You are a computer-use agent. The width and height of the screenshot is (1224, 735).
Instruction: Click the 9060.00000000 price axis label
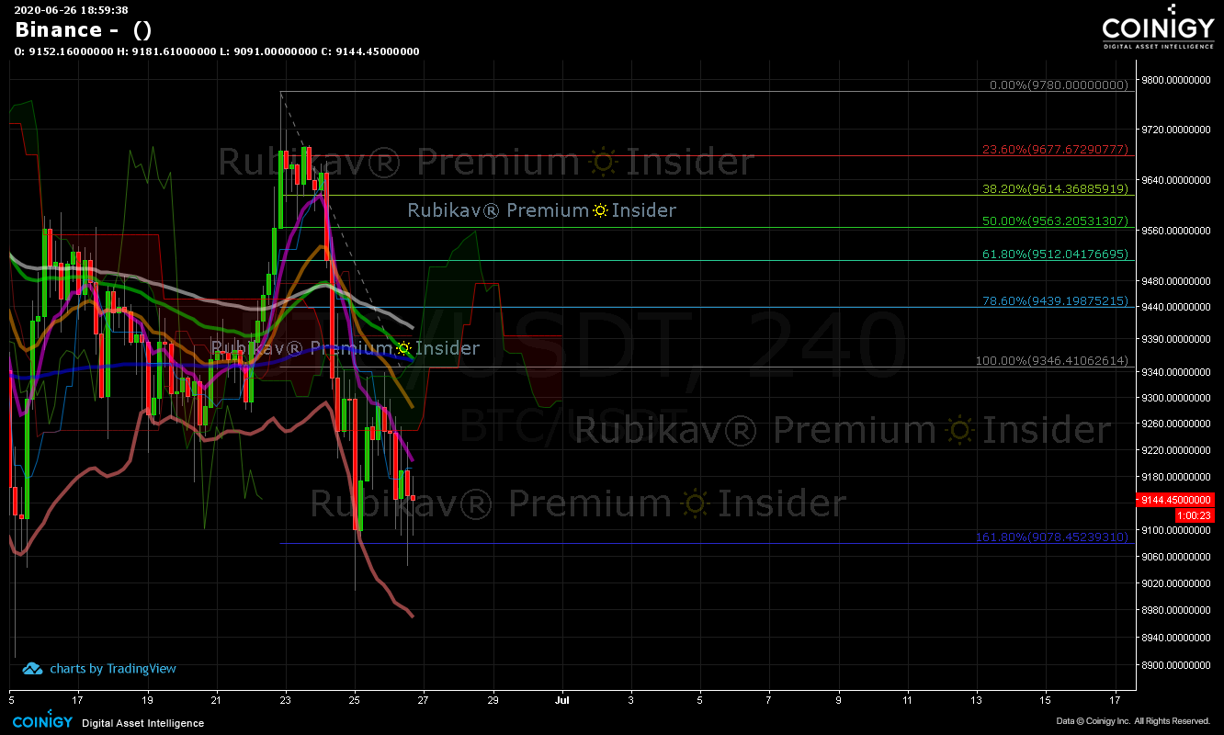point(1177,557)
